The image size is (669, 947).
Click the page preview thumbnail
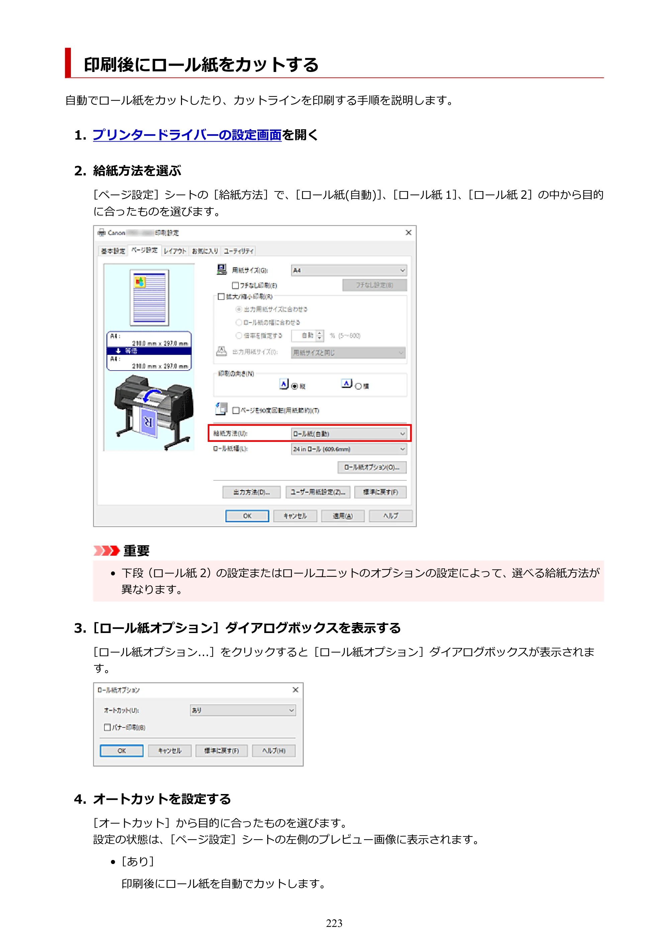[149, 298]
